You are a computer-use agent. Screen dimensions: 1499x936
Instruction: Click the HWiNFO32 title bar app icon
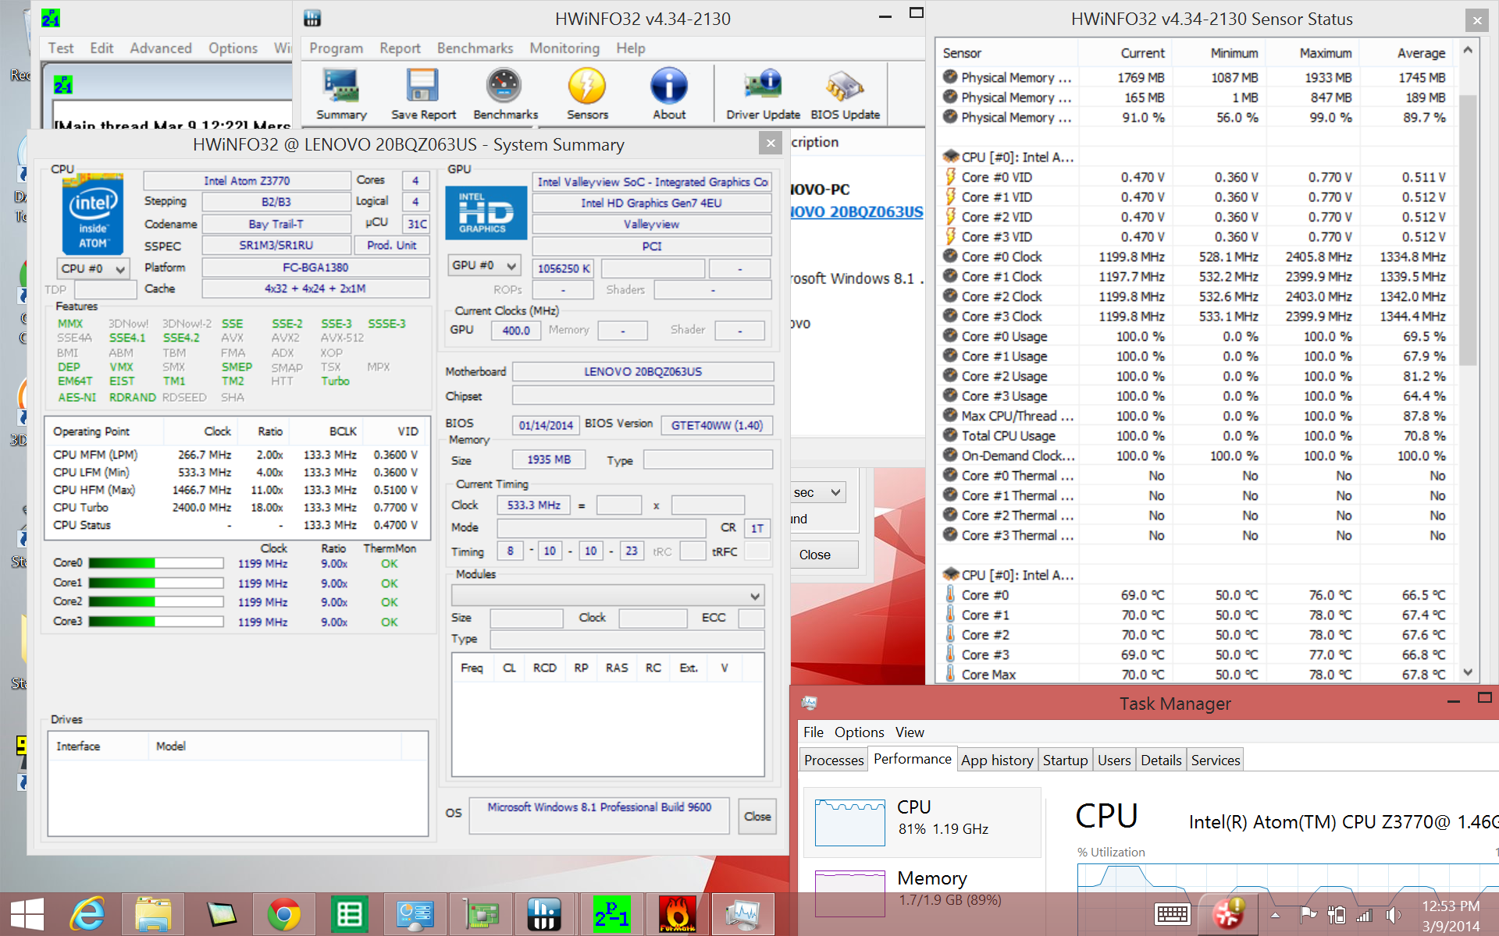pos(312,18)
